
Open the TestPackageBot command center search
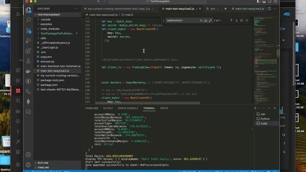157,1
